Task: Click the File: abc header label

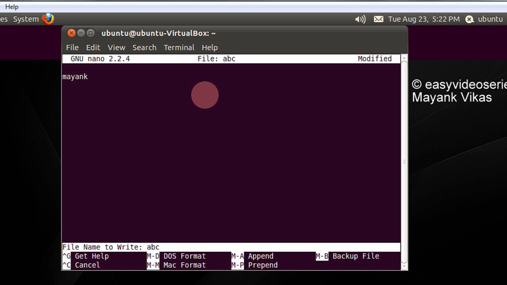Action: 216,59
